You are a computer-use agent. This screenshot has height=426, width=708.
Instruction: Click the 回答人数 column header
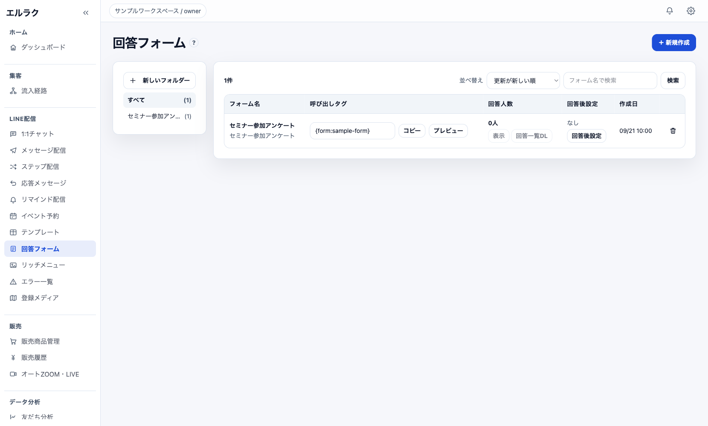click(x=500, y=104)
